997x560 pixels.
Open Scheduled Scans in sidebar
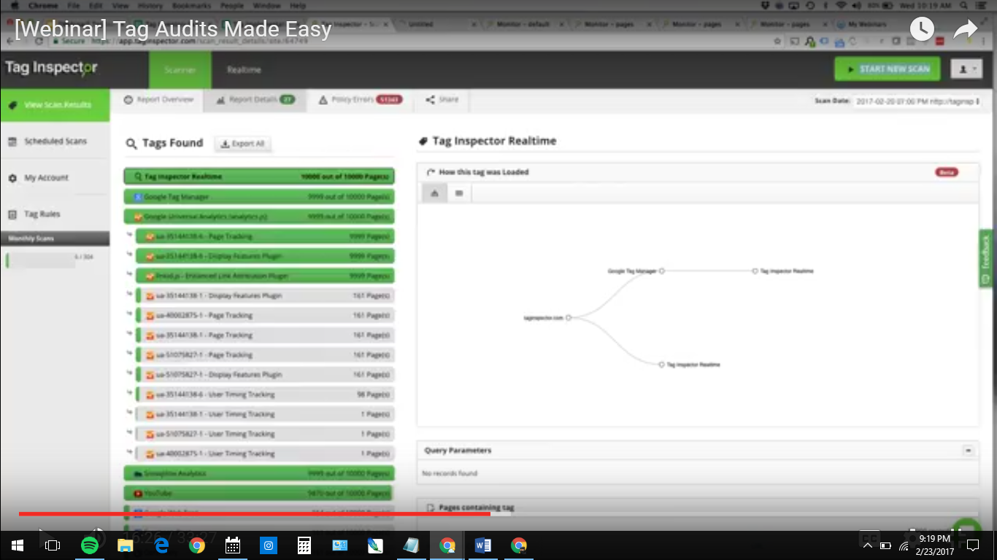[55, 141]
